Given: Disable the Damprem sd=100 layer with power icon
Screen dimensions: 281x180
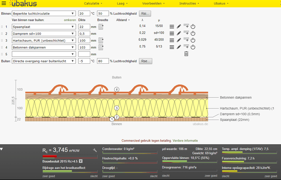Looking at the screenshot, I should (x=193, y=34).
